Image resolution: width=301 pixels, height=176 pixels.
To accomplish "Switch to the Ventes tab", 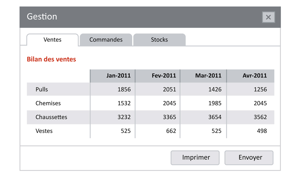I will (x=53, y=40).
